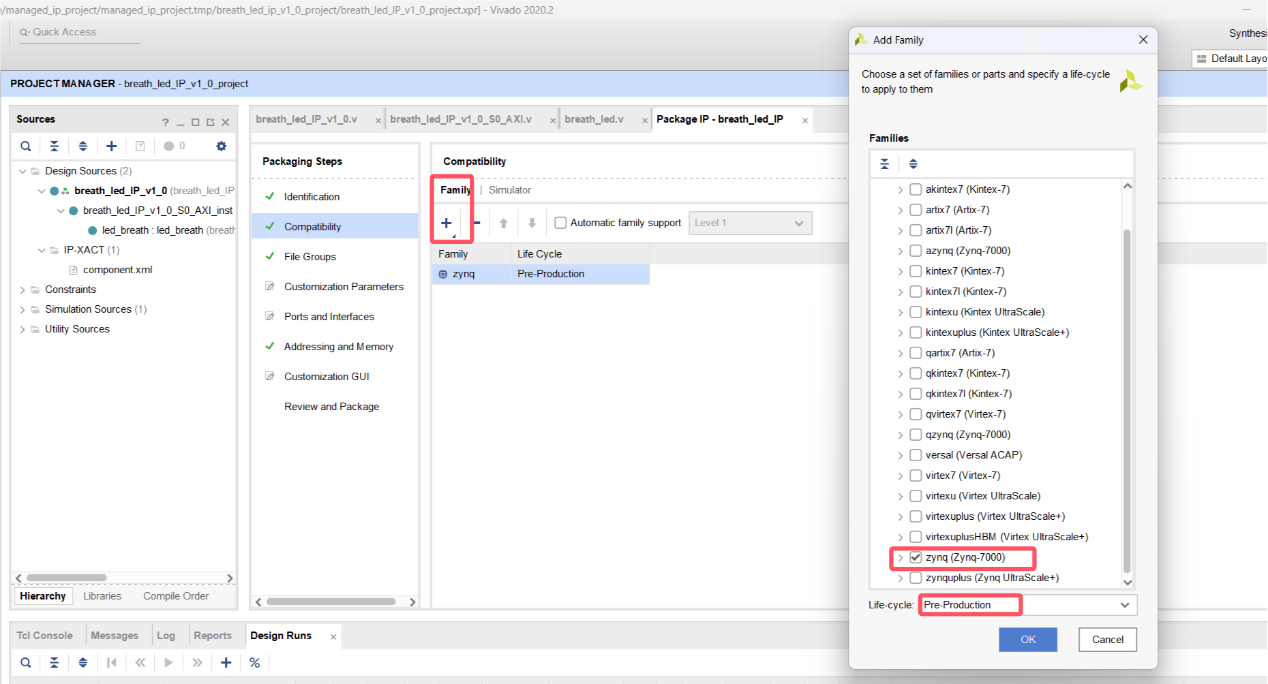
Task: Collapse the IP-XACT node
Action: [x=42, y=250]
